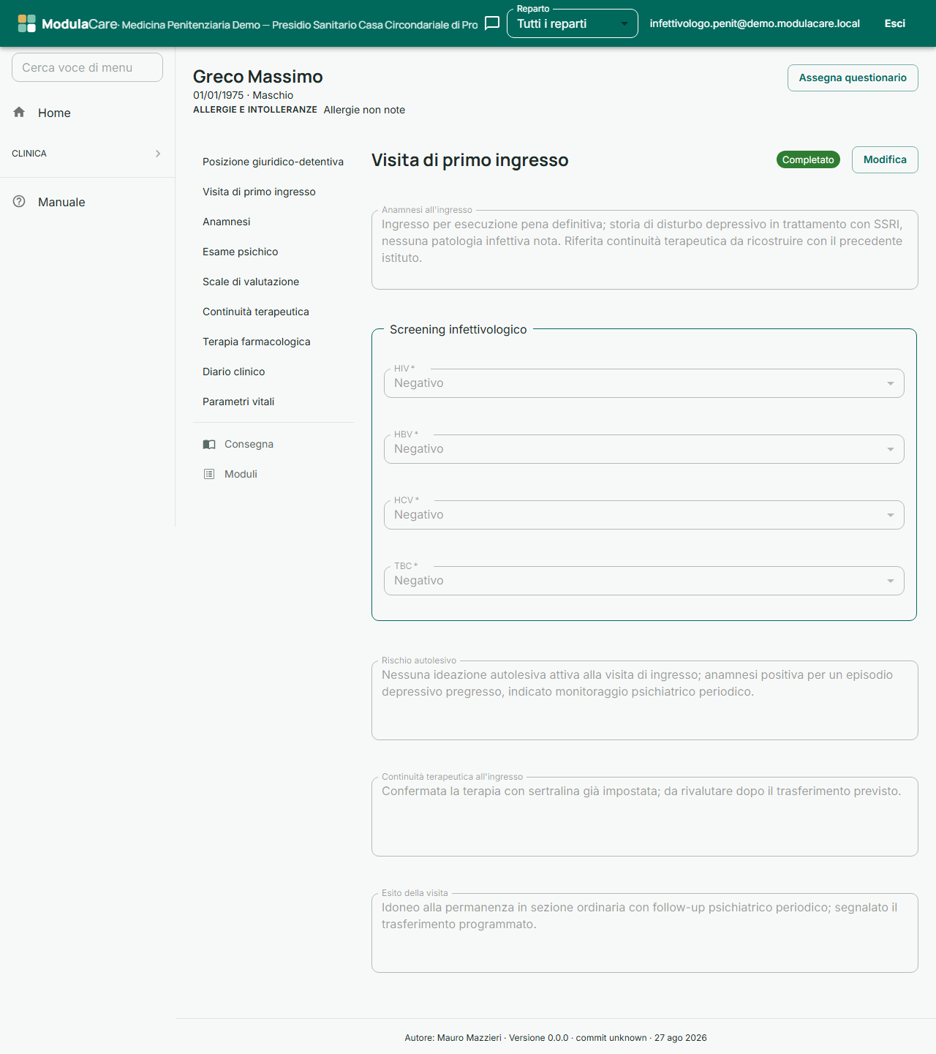
Task: Click the ModulaCare logo icon
Action: [26, 23]
